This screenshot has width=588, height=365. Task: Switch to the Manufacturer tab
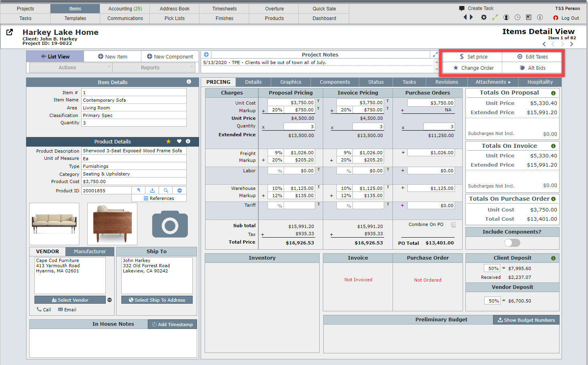click(90, 252)
